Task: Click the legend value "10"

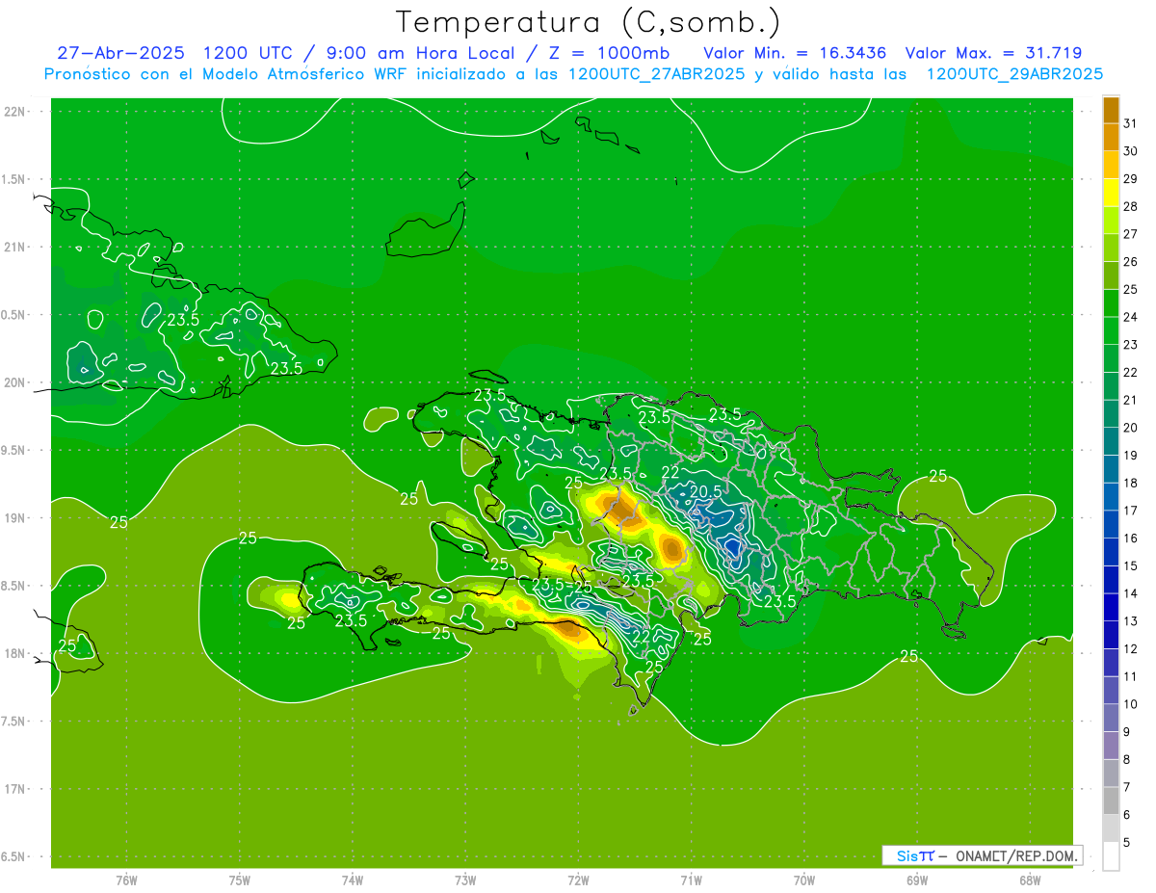Action: coord(1131,704)
